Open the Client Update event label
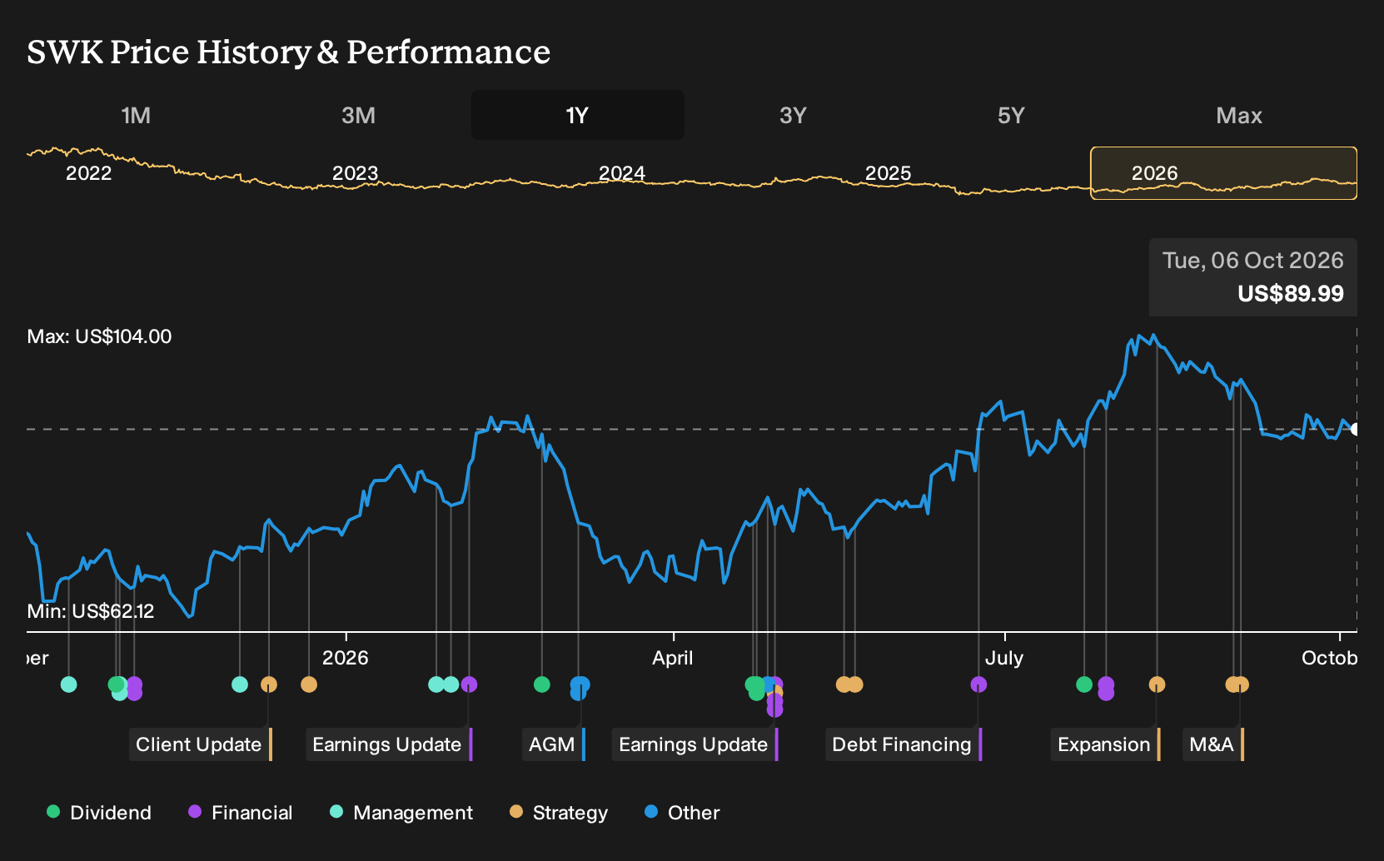The height and width of the screenshot is (861, 1384). click(201, 744)
